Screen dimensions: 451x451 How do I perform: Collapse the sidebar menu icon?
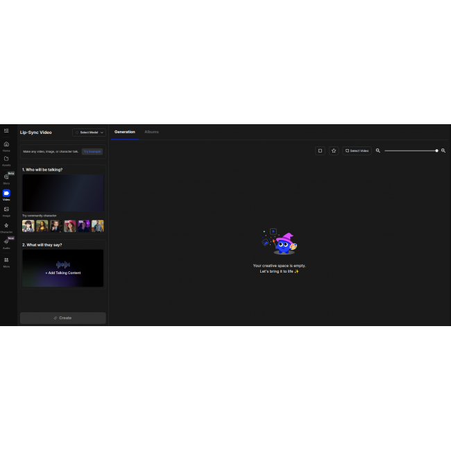6,130
